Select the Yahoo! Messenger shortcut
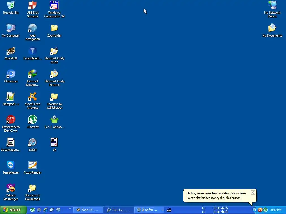Image resolution: width=286 pixels, height=214 pixels. click(x=11, y=192)
